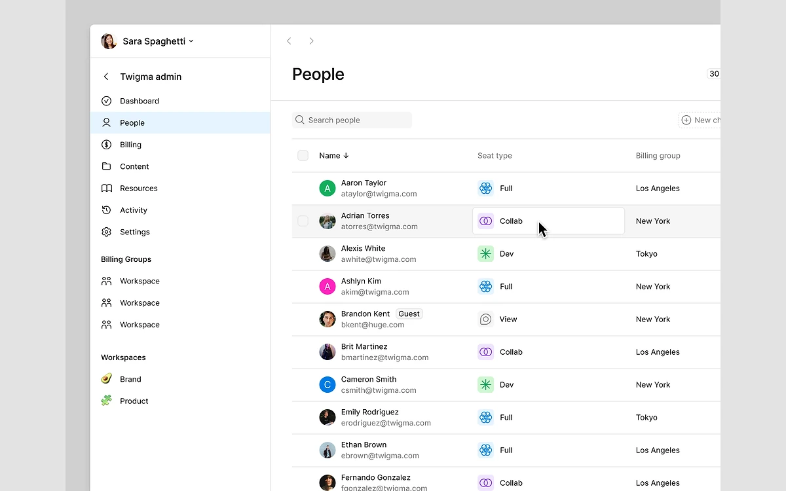
Task: Navigate forward with the right chevron
Action: (311, 41)
